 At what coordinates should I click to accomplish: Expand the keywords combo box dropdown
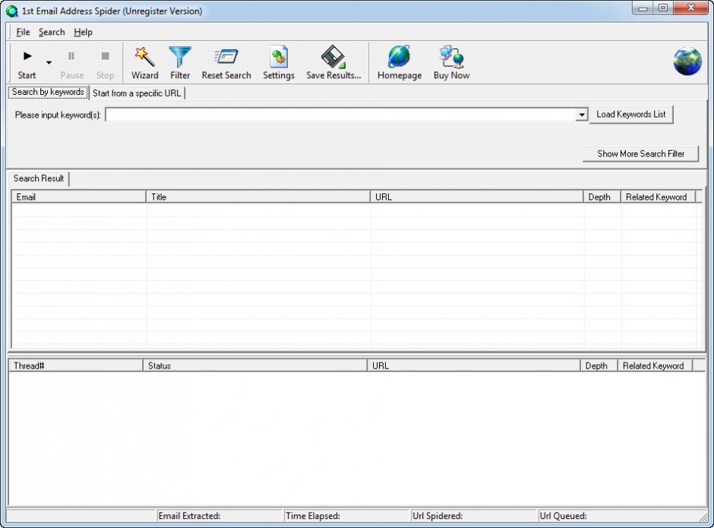[582, 115]
